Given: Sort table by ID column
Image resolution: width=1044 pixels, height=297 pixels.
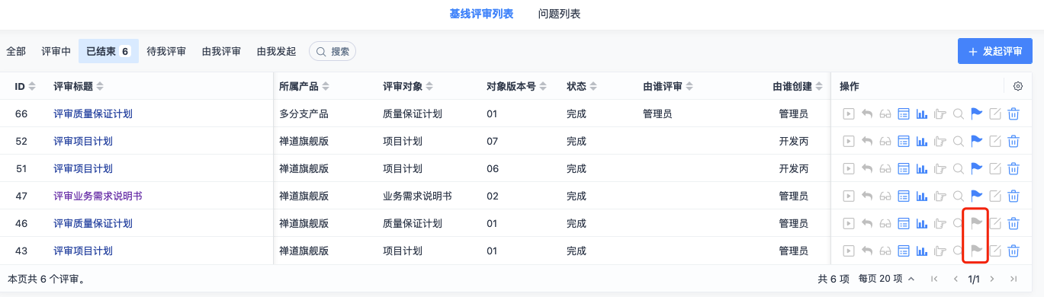Looking at the screenshot, I should [25, 87].
